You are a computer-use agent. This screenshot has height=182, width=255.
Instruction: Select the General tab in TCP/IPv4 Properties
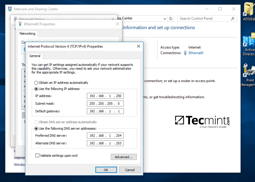pyautogui.click(x=35, y=56)
